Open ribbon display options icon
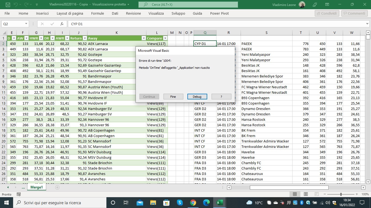This screenshot has height=208, width=371. (x=327, y=5)
